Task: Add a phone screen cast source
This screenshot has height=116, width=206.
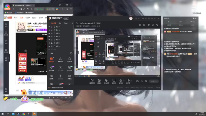Action: (107, 81)
